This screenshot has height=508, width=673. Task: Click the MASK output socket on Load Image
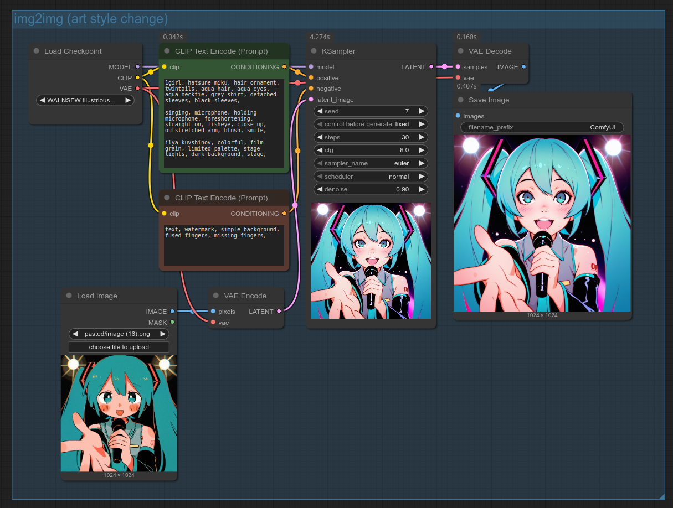pos(172,323)
